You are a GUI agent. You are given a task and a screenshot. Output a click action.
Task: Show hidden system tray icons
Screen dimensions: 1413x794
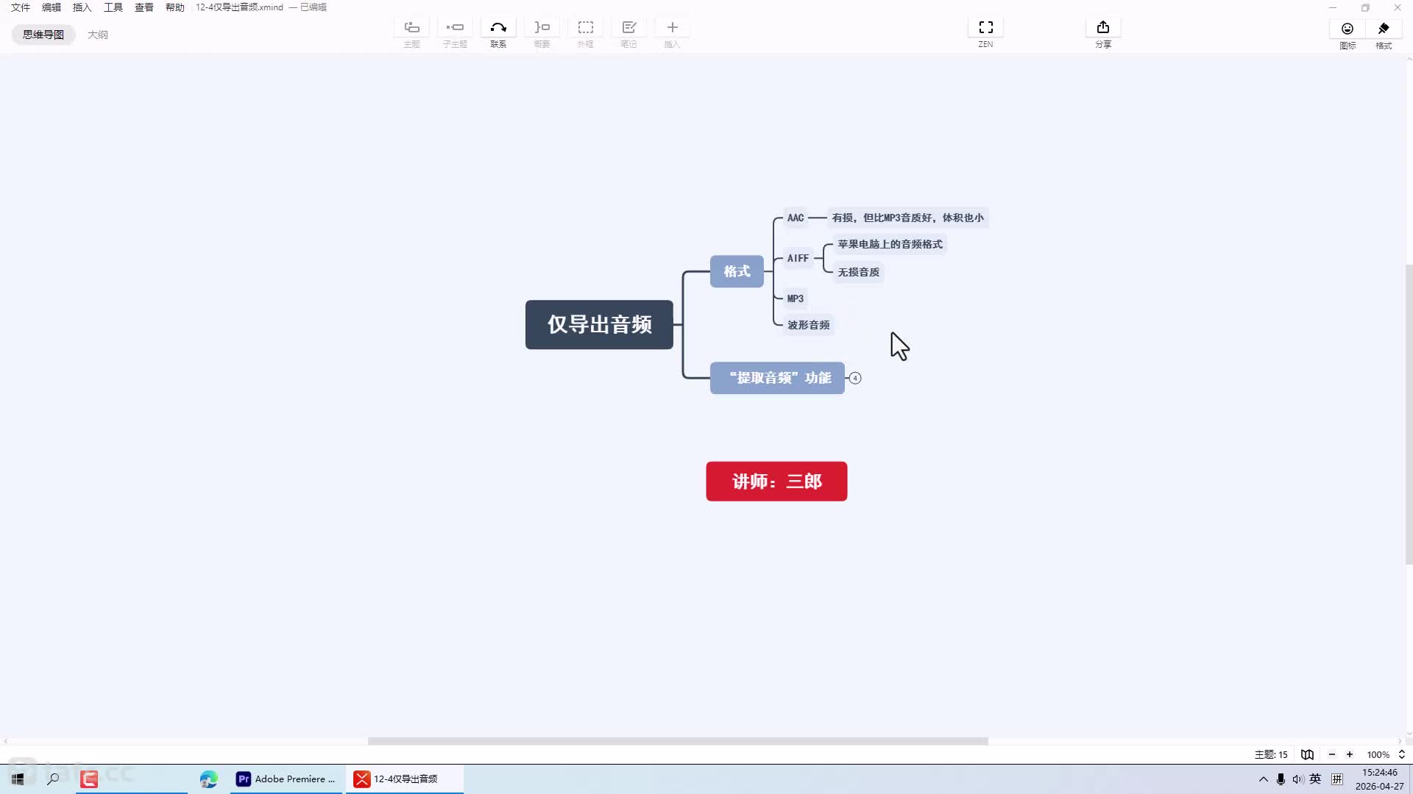(1263, 779)
